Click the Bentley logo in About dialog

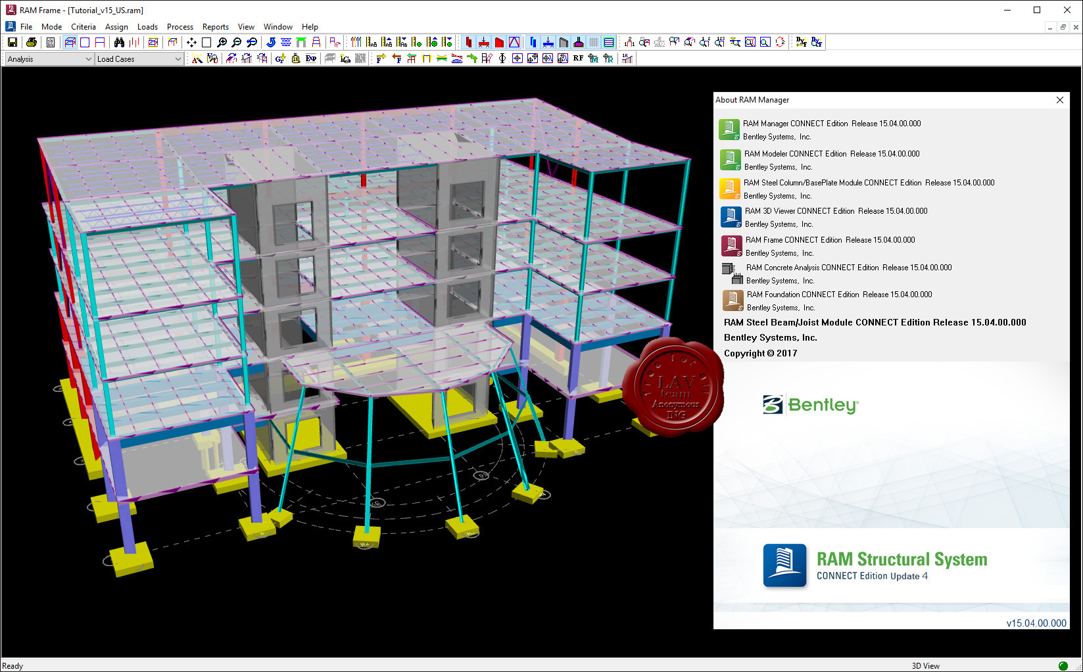point(810,405)
